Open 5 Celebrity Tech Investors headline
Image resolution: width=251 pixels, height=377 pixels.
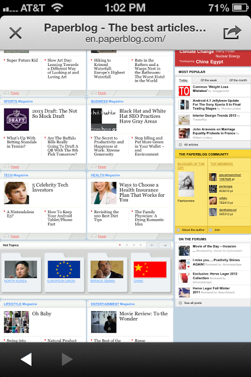pos(50,187)
